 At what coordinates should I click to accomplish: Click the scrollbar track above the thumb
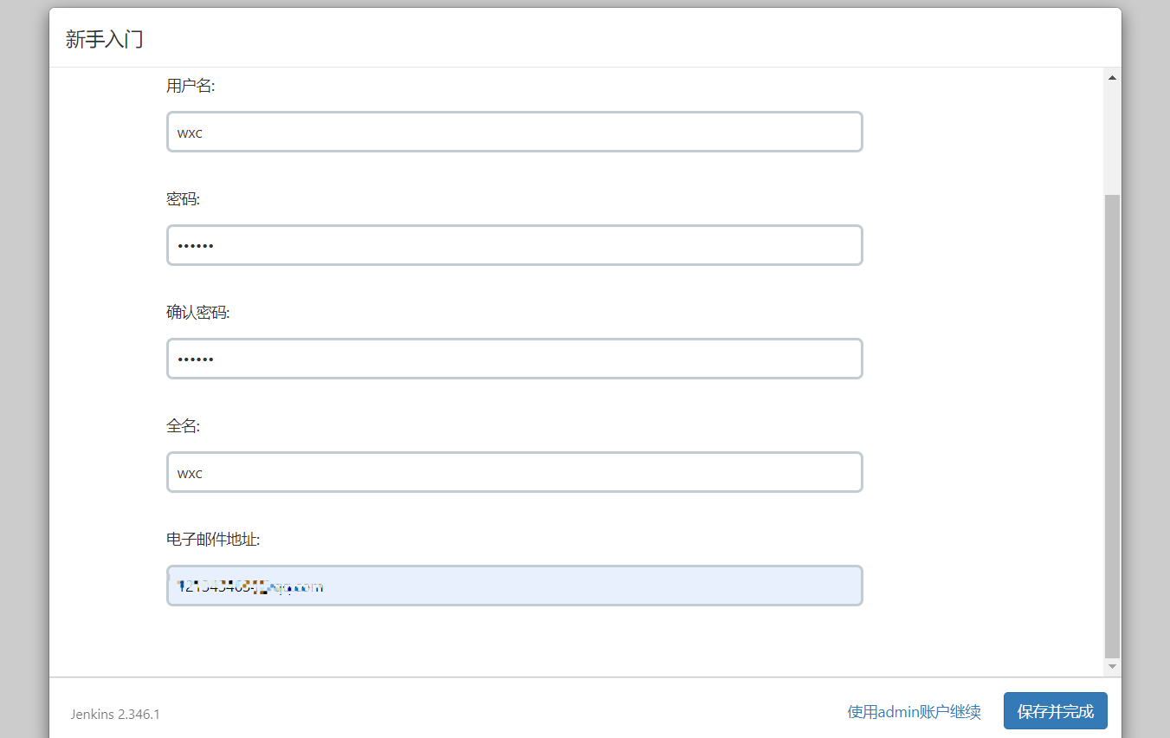point(1112,139)
